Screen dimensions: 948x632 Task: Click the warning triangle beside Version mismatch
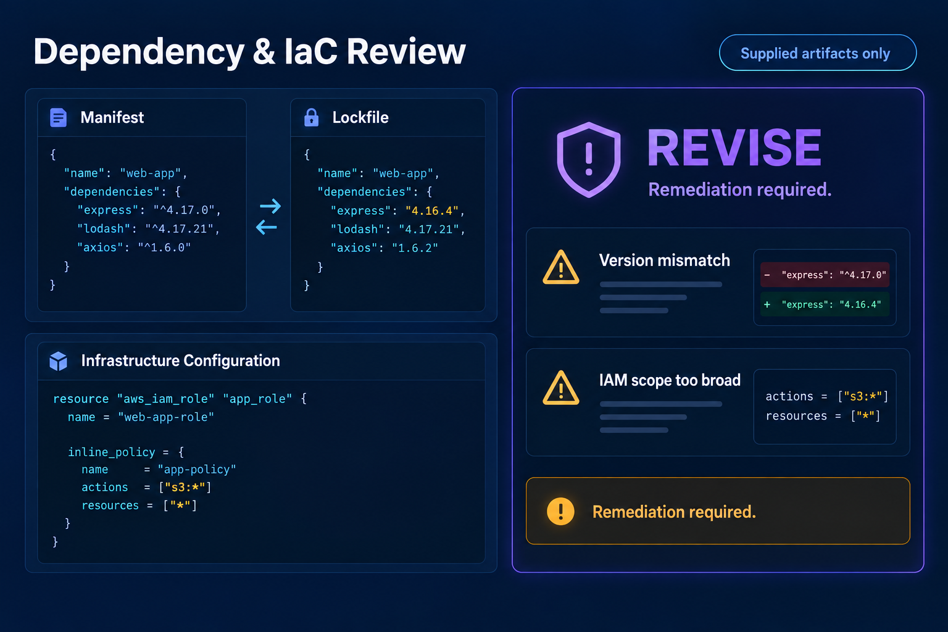tap(561, 267)
